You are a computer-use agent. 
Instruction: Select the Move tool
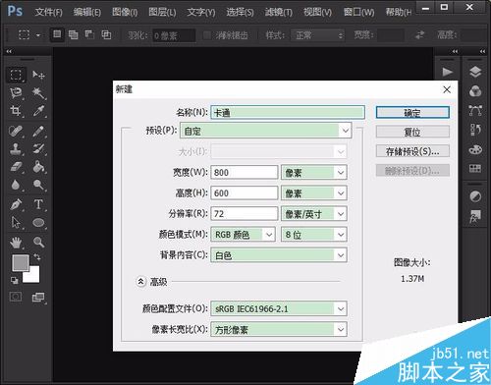click(38, 75)
